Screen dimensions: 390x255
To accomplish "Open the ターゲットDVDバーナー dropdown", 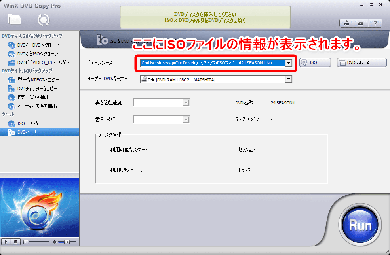I will [x=288, y=79].
